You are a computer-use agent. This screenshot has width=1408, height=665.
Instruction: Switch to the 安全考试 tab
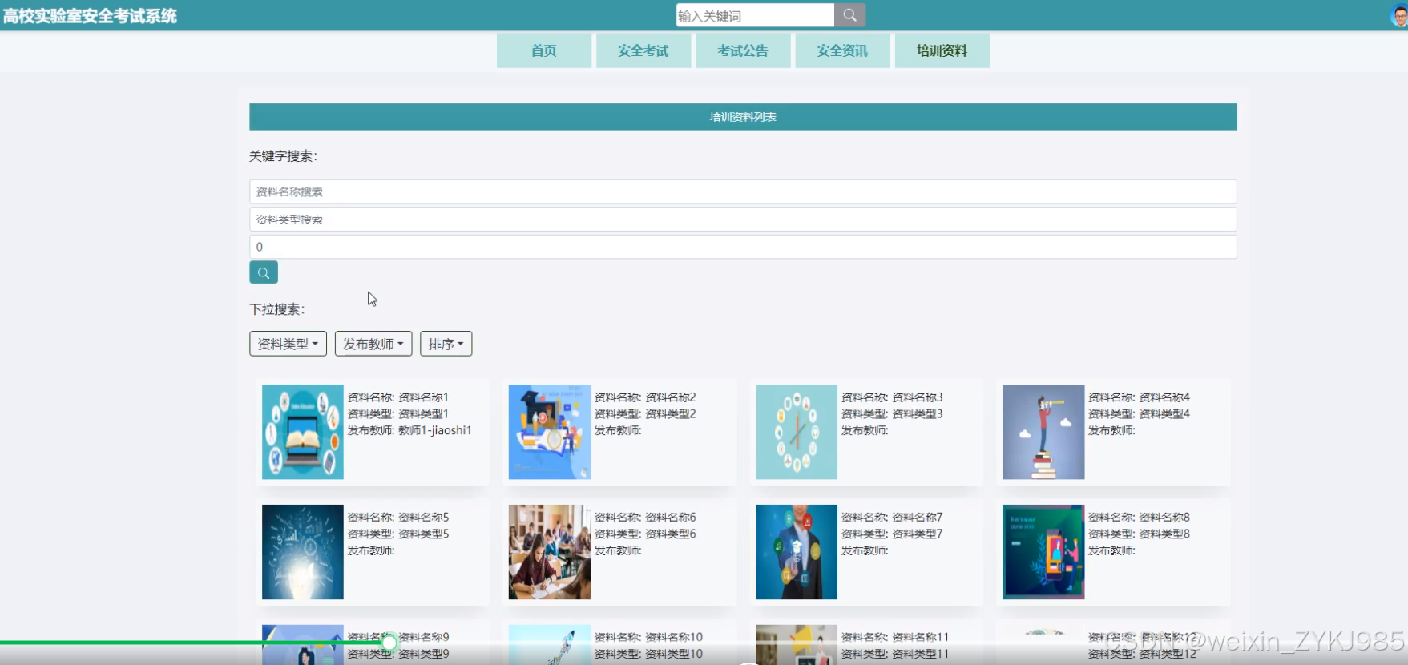pyautogui.click(x=643, y=50)
